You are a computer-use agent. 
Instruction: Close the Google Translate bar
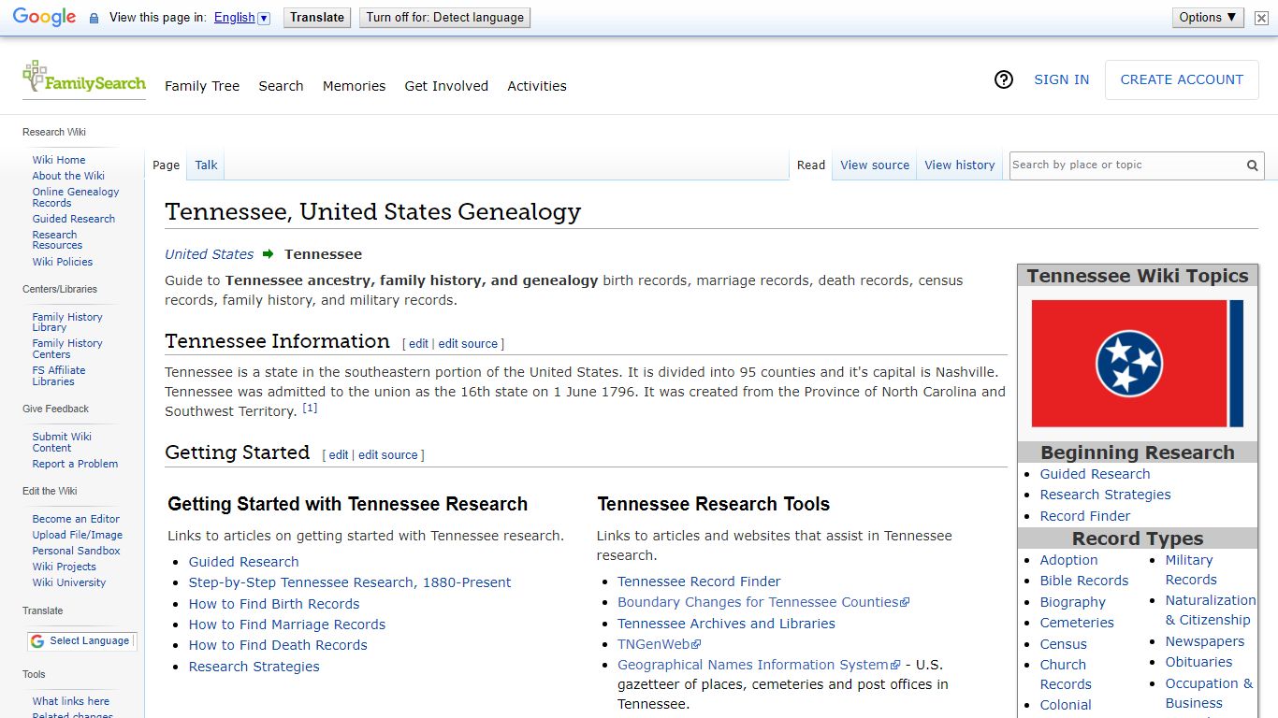[1262, 18]
